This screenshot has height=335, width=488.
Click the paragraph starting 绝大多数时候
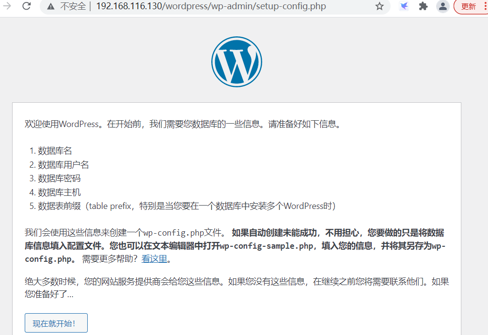click(x=237, y=288)
